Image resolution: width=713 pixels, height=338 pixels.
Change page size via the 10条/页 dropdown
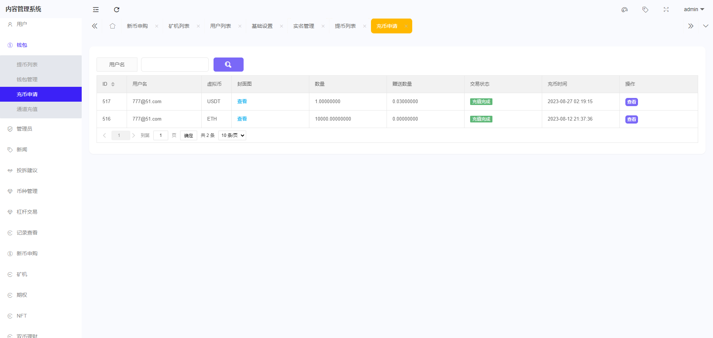(232, 135)
